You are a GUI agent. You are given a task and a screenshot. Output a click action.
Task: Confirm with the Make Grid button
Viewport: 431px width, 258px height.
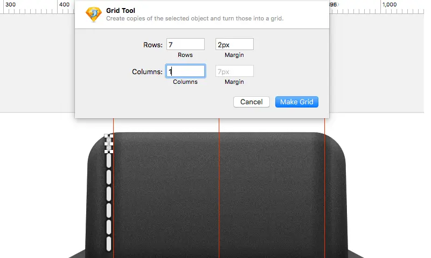tap(297, 102)
